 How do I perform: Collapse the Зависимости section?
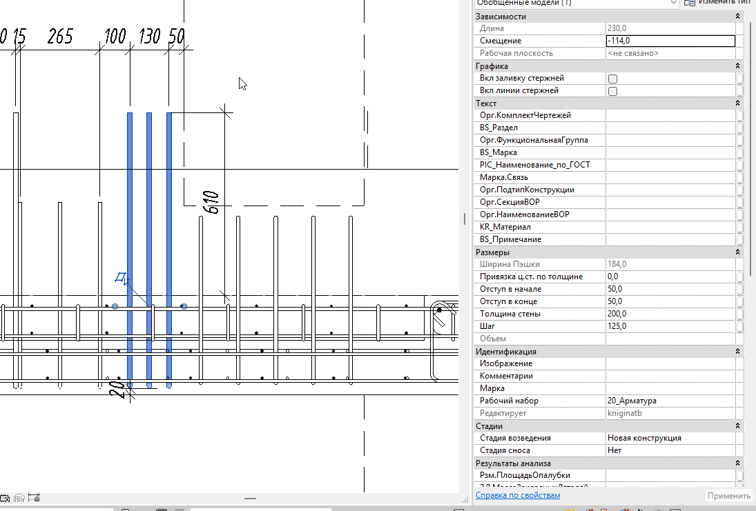tap(737, 17)
